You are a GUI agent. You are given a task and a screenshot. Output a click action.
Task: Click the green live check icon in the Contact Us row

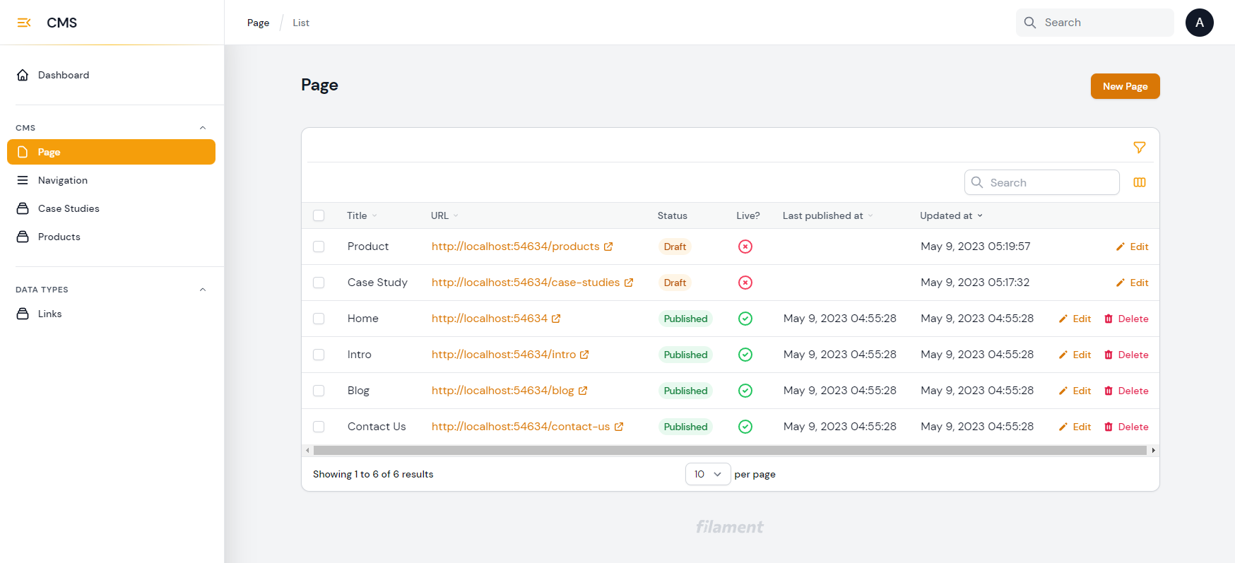point(745,427)
